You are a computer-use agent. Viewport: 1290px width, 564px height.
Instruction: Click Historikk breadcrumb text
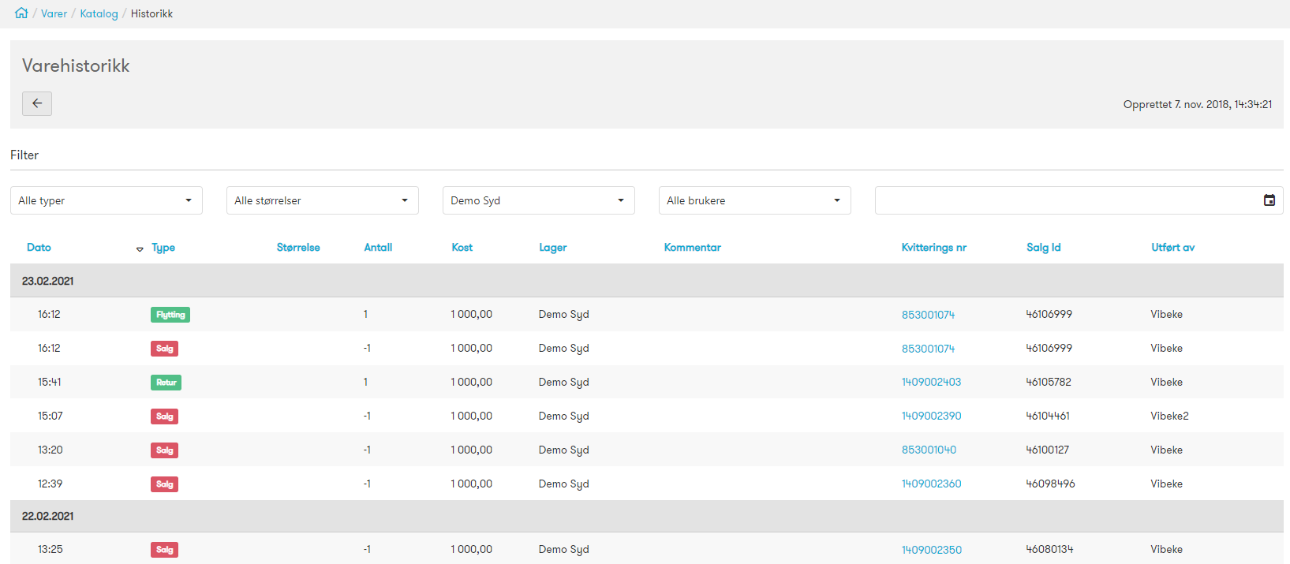tap(151, 13)
